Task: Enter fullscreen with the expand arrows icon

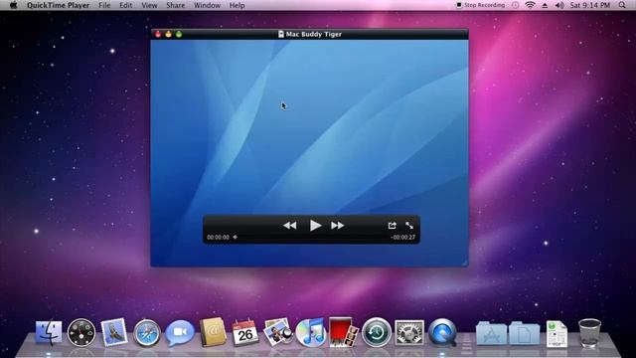Action: [x=409, y=226]
